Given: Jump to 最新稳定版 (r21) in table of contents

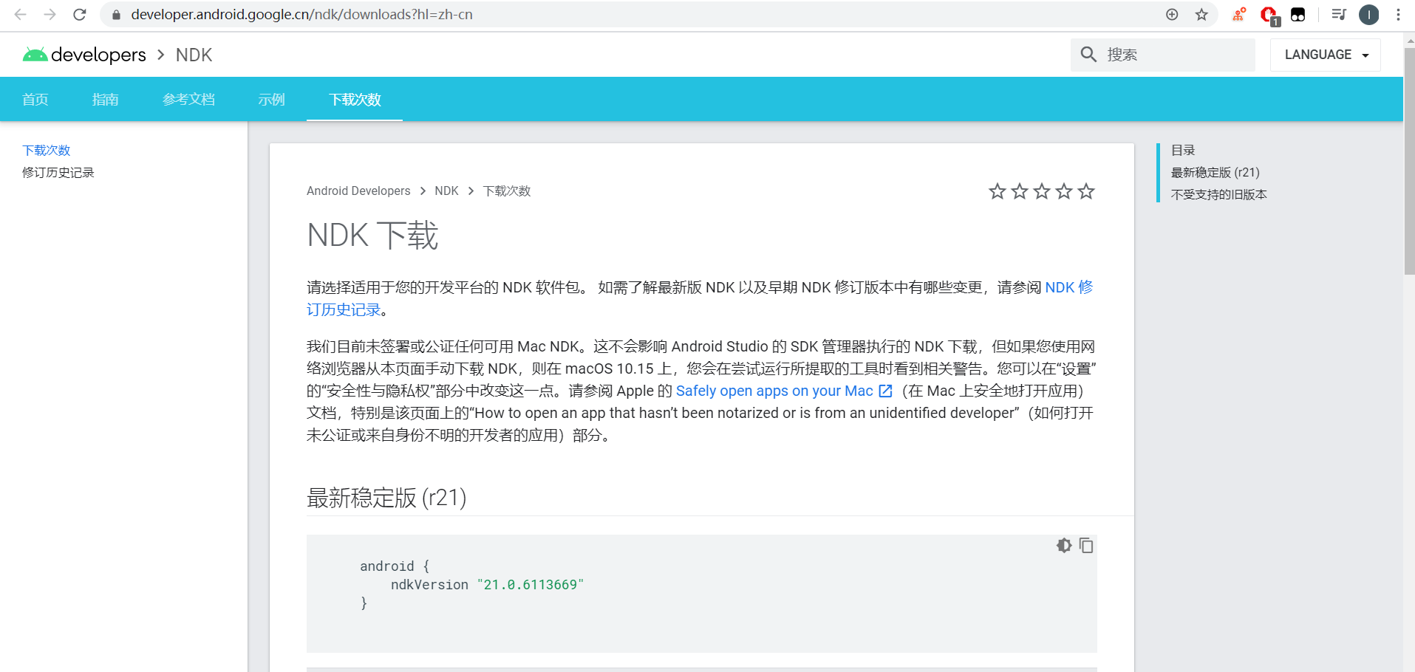Looking at the screenshot, I should [x=1215, y=172].
